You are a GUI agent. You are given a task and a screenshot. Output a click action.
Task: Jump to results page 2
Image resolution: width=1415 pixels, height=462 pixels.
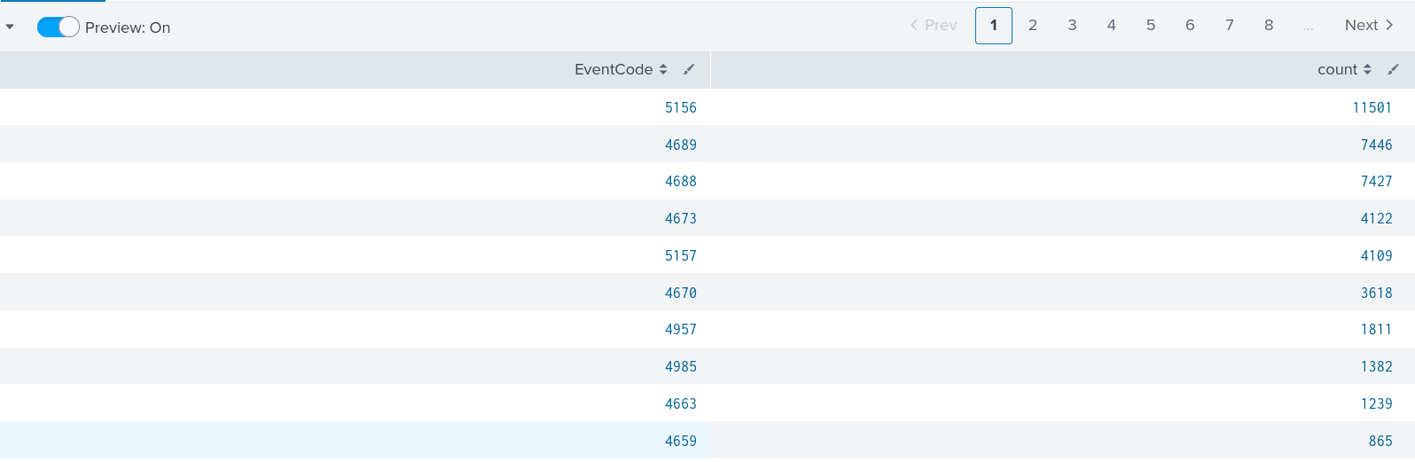(1033, 26)
